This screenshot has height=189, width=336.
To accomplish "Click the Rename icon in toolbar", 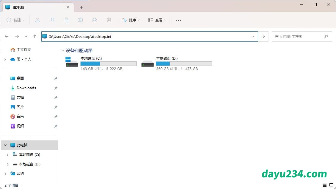I will pos(80,20).
